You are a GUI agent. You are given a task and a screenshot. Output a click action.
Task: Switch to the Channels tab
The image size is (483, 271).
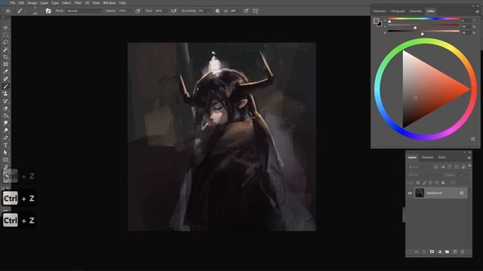pos(427,157)
